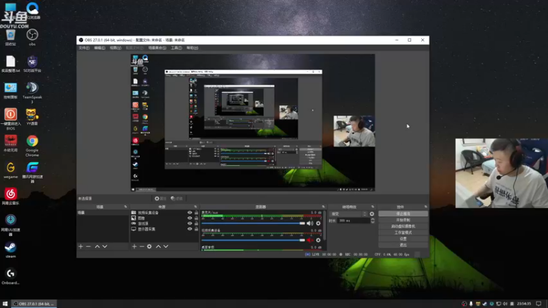Open the TeamSpeak 3 desktop icon
Image resolution: width=548 pixels, height=308 pixels.
(x=32, y=92)
